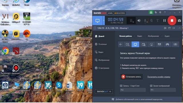Toggle the mouse click effect icon

coord(151,21)
